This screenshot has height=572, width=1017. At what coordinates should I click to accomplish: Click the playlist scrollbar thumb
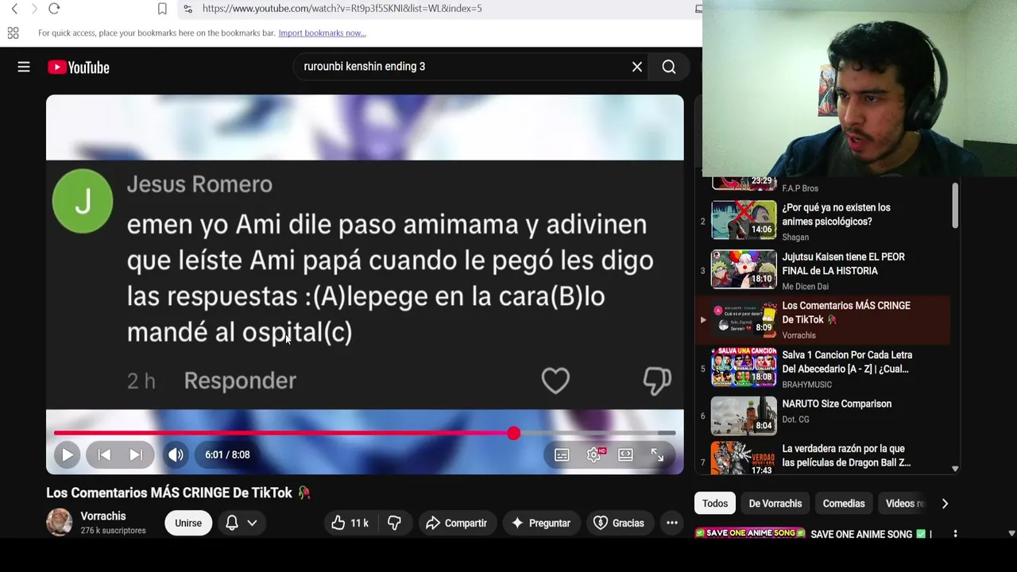tap(955, 206)
